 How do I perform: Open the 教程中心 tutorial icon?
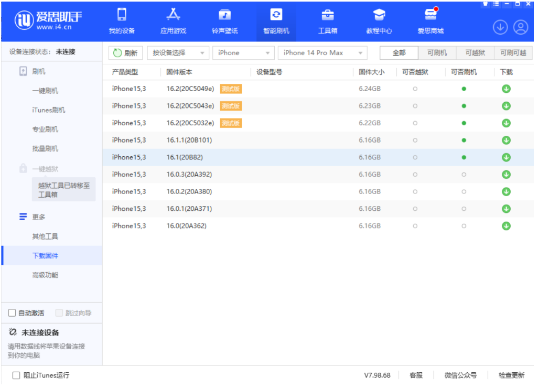pyautogui.click(x=379, y=15)
